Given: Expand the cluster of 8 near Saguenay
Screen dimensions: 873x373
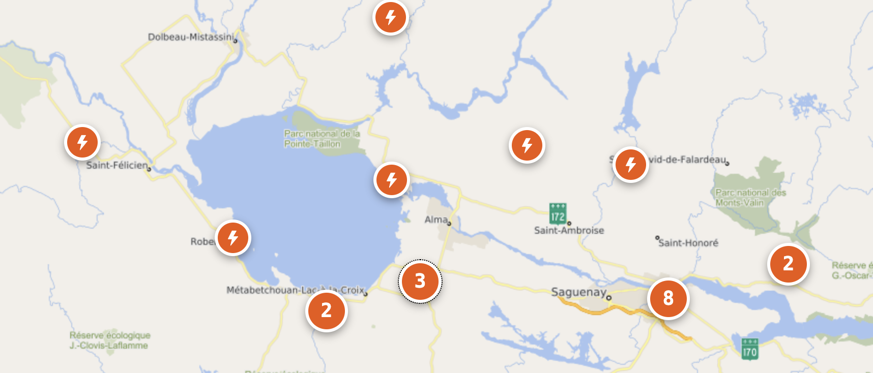Looking at the screenshot, I should pyautogui.click(x=668, y=298).
